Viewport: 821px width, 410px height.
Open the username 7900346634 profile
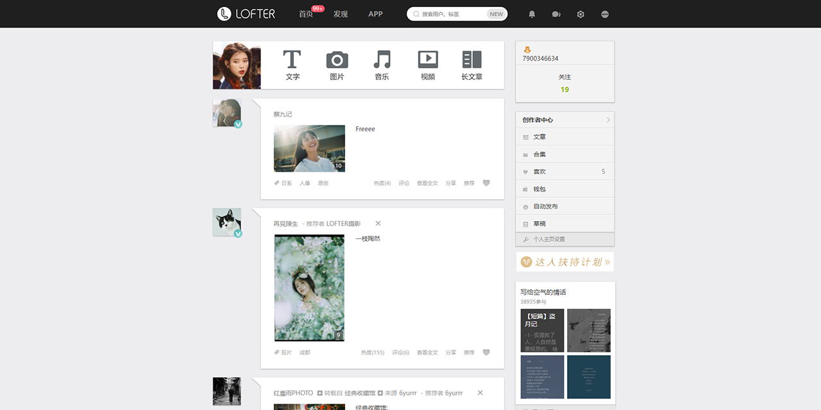pyautogui.click(x=540, y=59)
